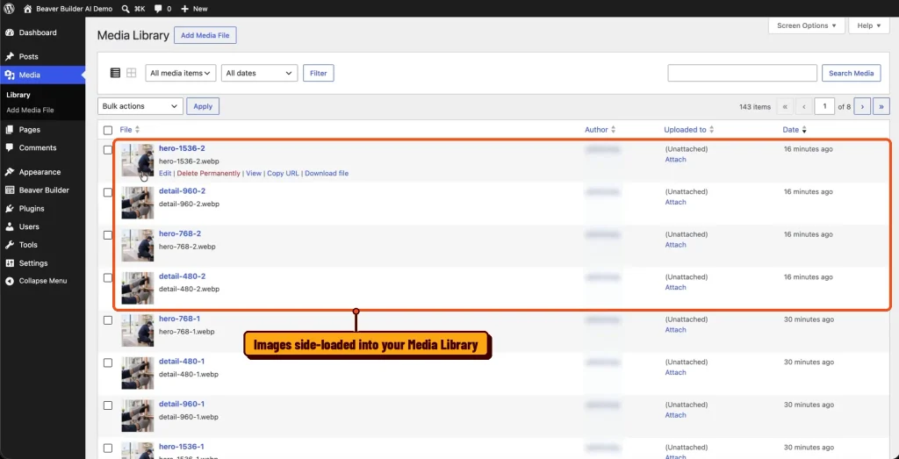Open Plugins icon in sidebar
The height and width of the screenshot is (459, 899).
pyautogui.click(x=10, y=209)
